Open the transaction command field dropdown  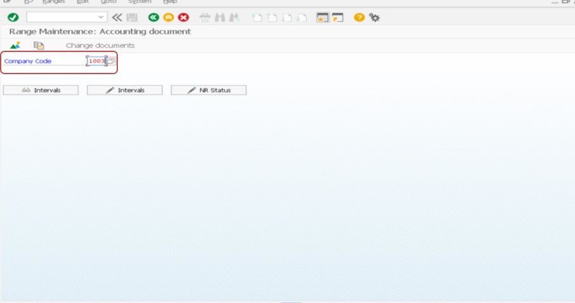101,17
